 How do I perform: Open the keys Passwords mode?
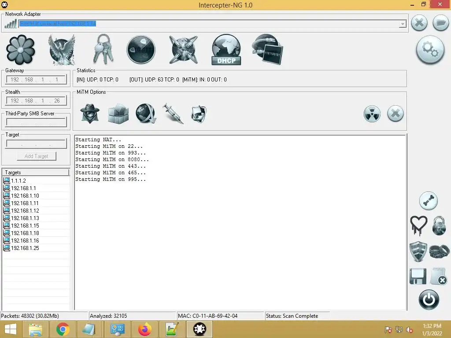(103, 49)
